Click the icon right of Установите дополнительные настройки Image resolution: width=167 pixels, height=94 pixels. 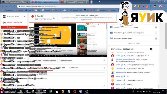click(x=156, y=33)
